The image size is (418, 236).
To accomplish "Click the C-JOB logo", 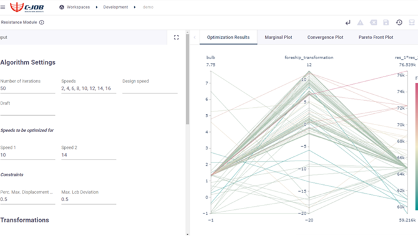I will 27,7.
